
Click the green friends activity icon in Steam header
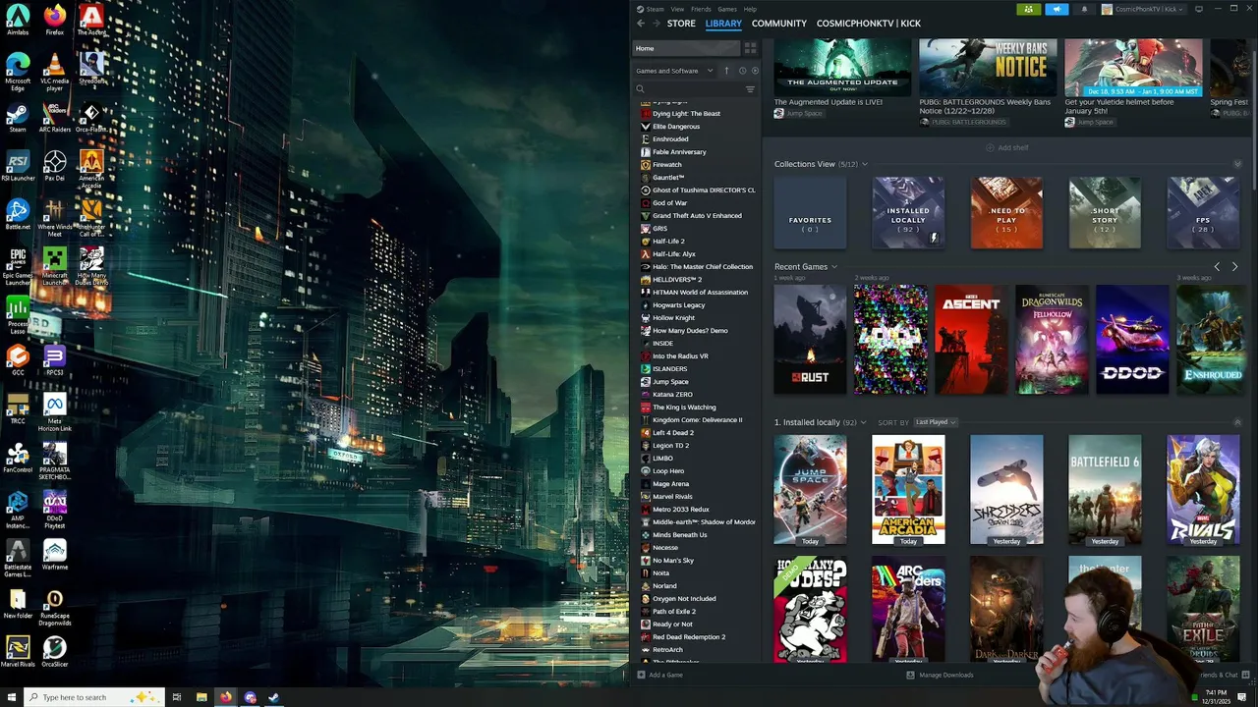(x=1029, y=9)
